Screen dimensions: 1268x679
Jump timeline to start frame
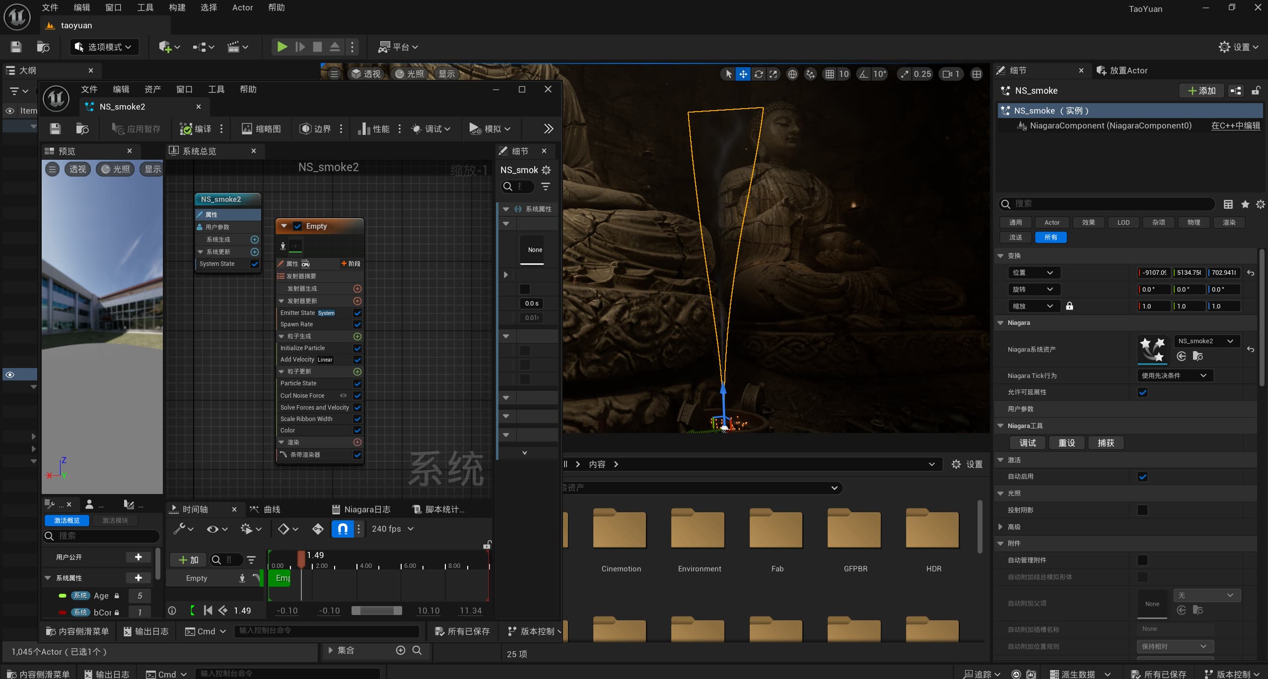point(208,611)
